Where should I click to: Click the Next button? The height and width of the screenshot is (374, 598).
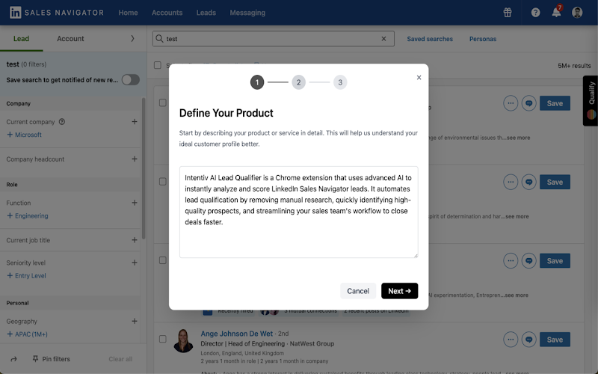click(x=400, y=291)
